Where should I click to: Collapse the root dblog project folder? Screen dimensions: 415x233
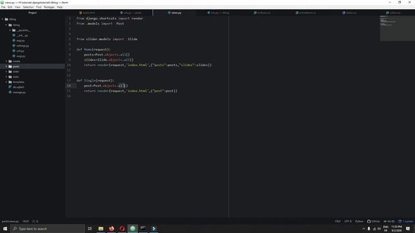click(3, 19)
